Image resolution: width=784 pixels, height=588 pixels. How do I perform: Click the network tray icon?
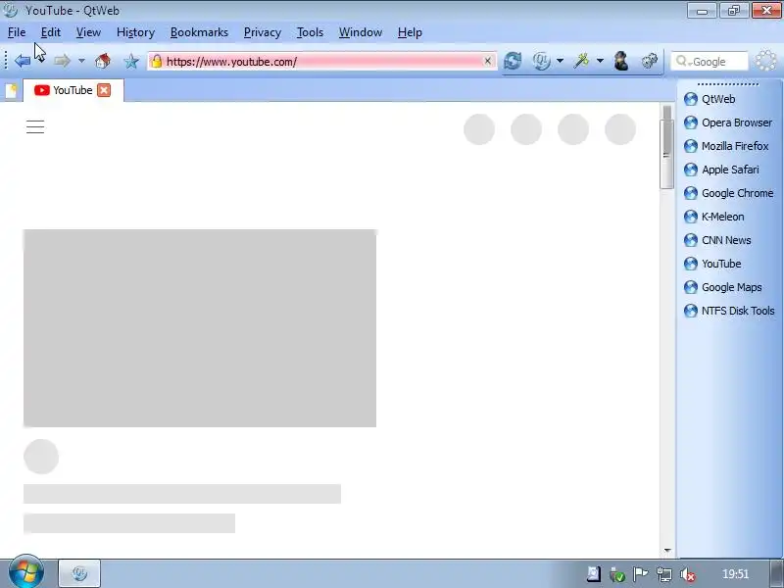click(x=664, y=574)
